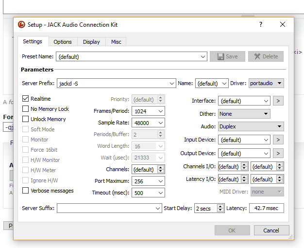Click the Latency 42.7 msec field
This screenshot has width=304, height=248.
[x=267, y=208]
